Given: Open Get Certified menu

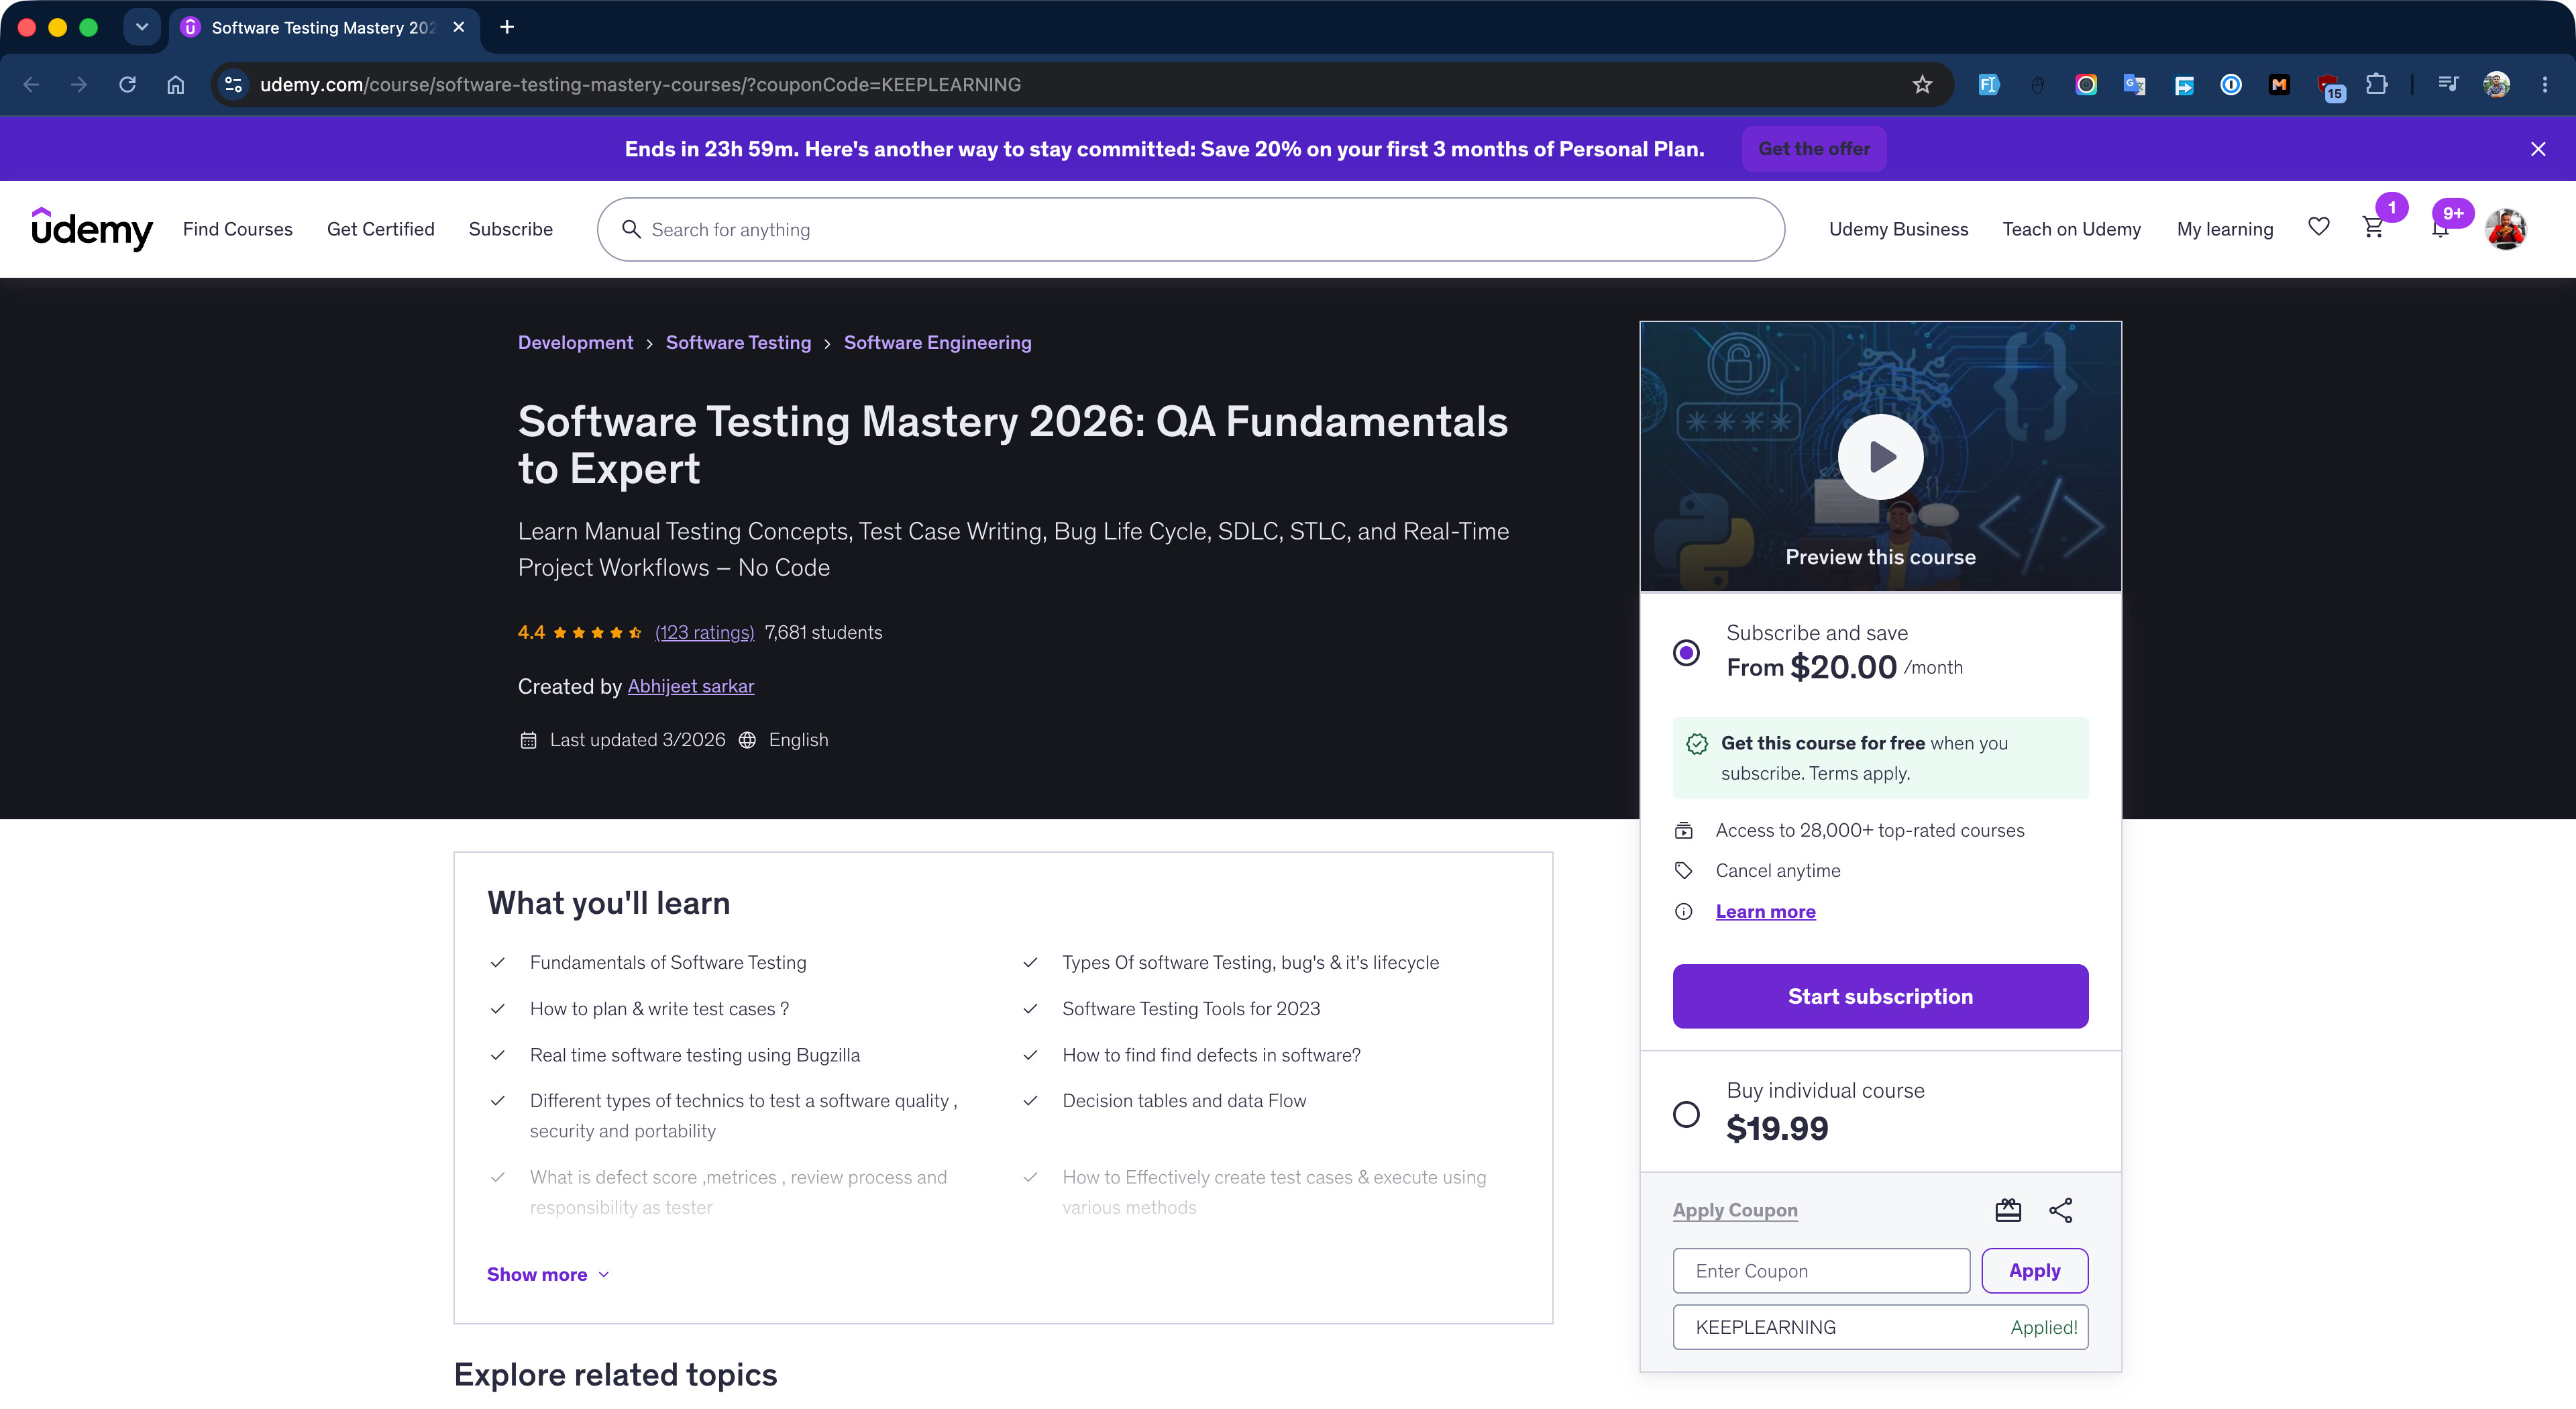Looking at the screenshot, I should coord(381,229).
